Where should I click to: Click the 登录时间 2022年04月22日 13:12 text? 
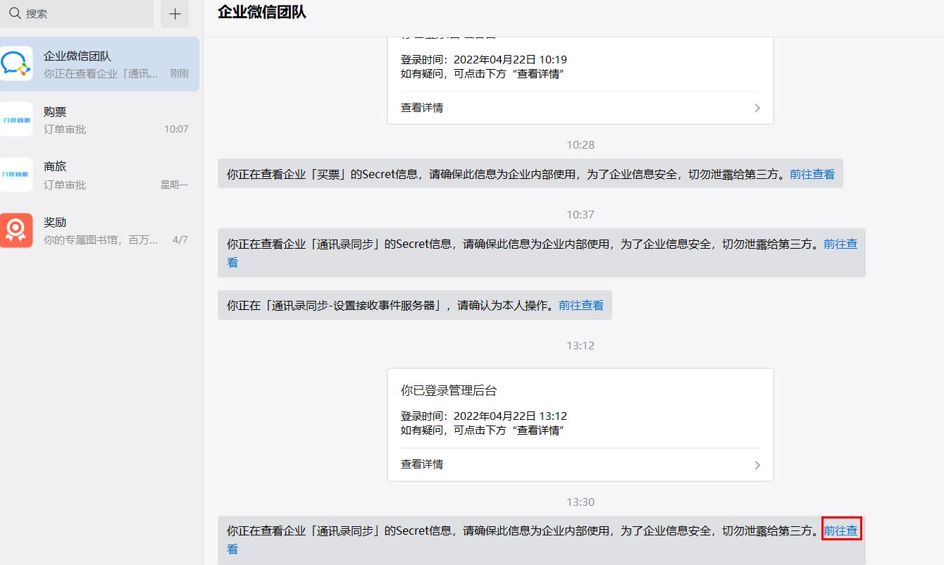click(484, 416)
